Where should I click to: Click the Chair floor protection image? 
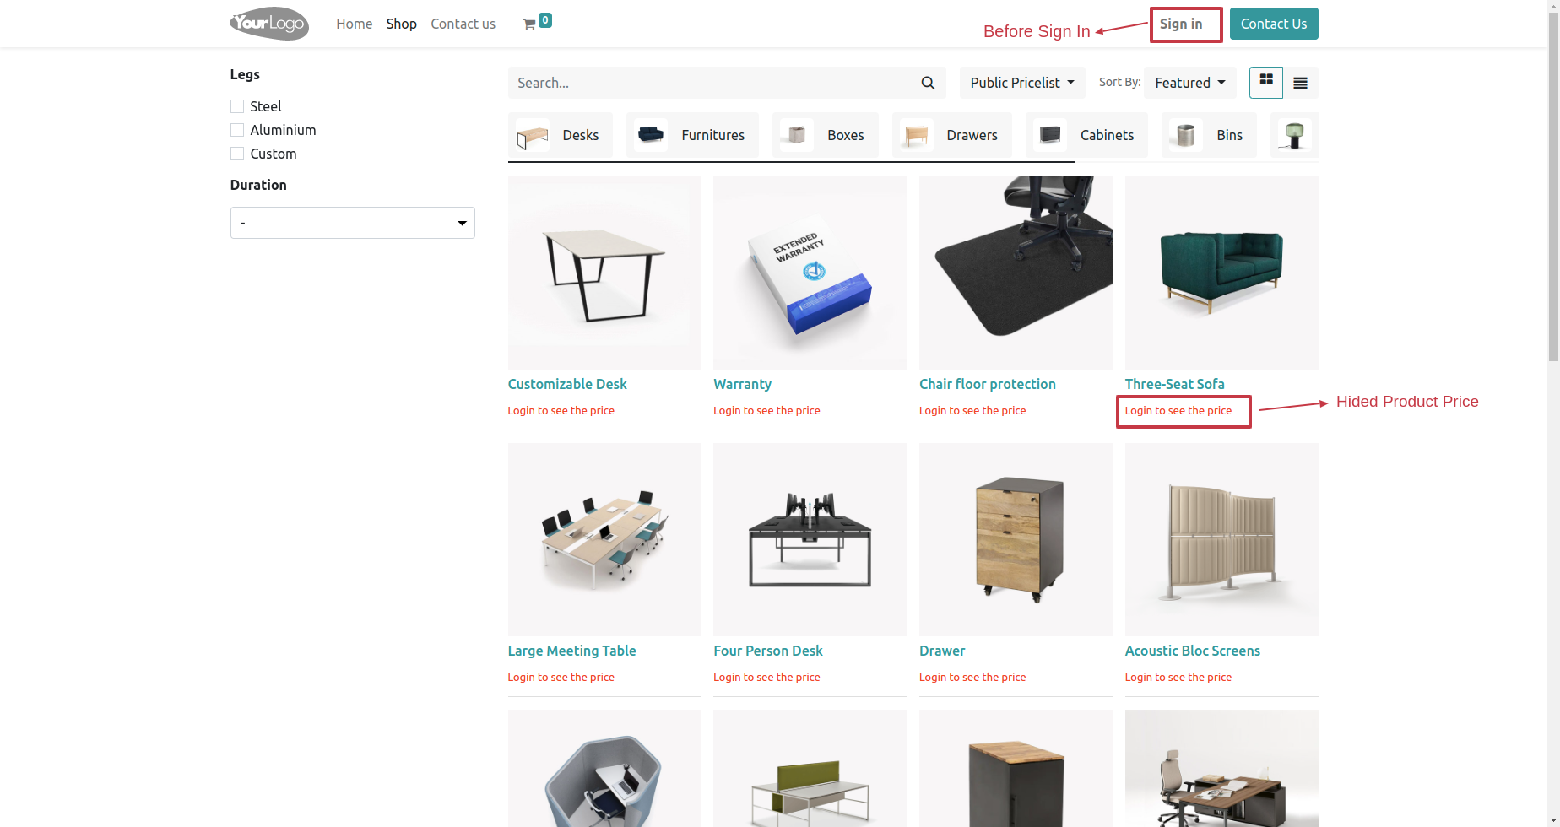[x=1016, y=273]
